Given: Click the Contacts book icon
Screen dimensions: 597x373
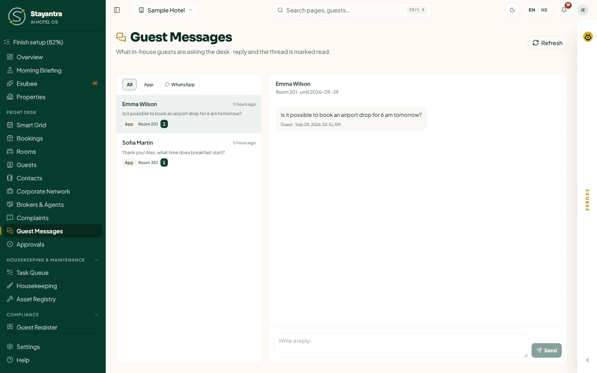Looking at the screenshot, I should point(10,178).
